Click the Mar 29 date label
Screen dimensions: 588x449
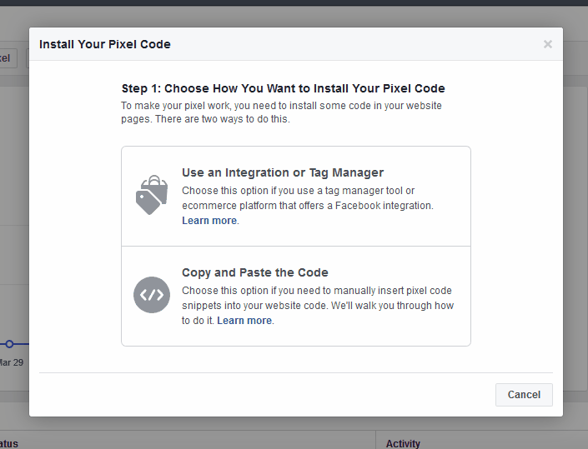click(x=12, y=362)
